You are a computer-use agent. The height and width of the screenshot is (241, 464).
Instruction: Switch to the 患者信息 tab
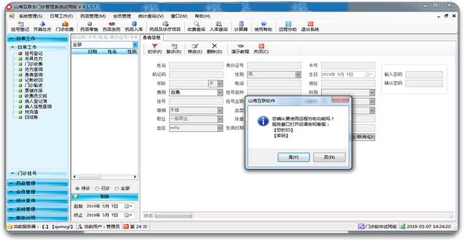point(151,37)
